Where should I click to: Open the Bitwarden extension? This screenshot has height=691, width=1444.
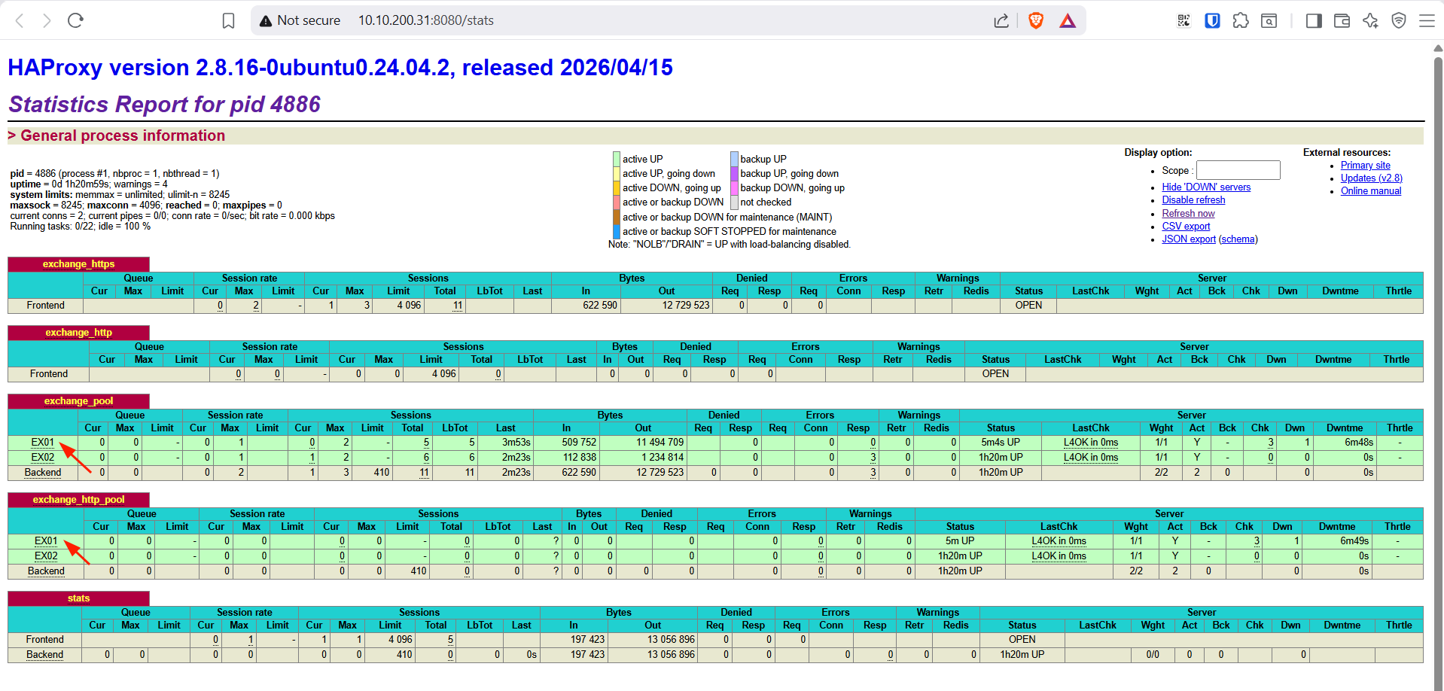(1212, 20)
